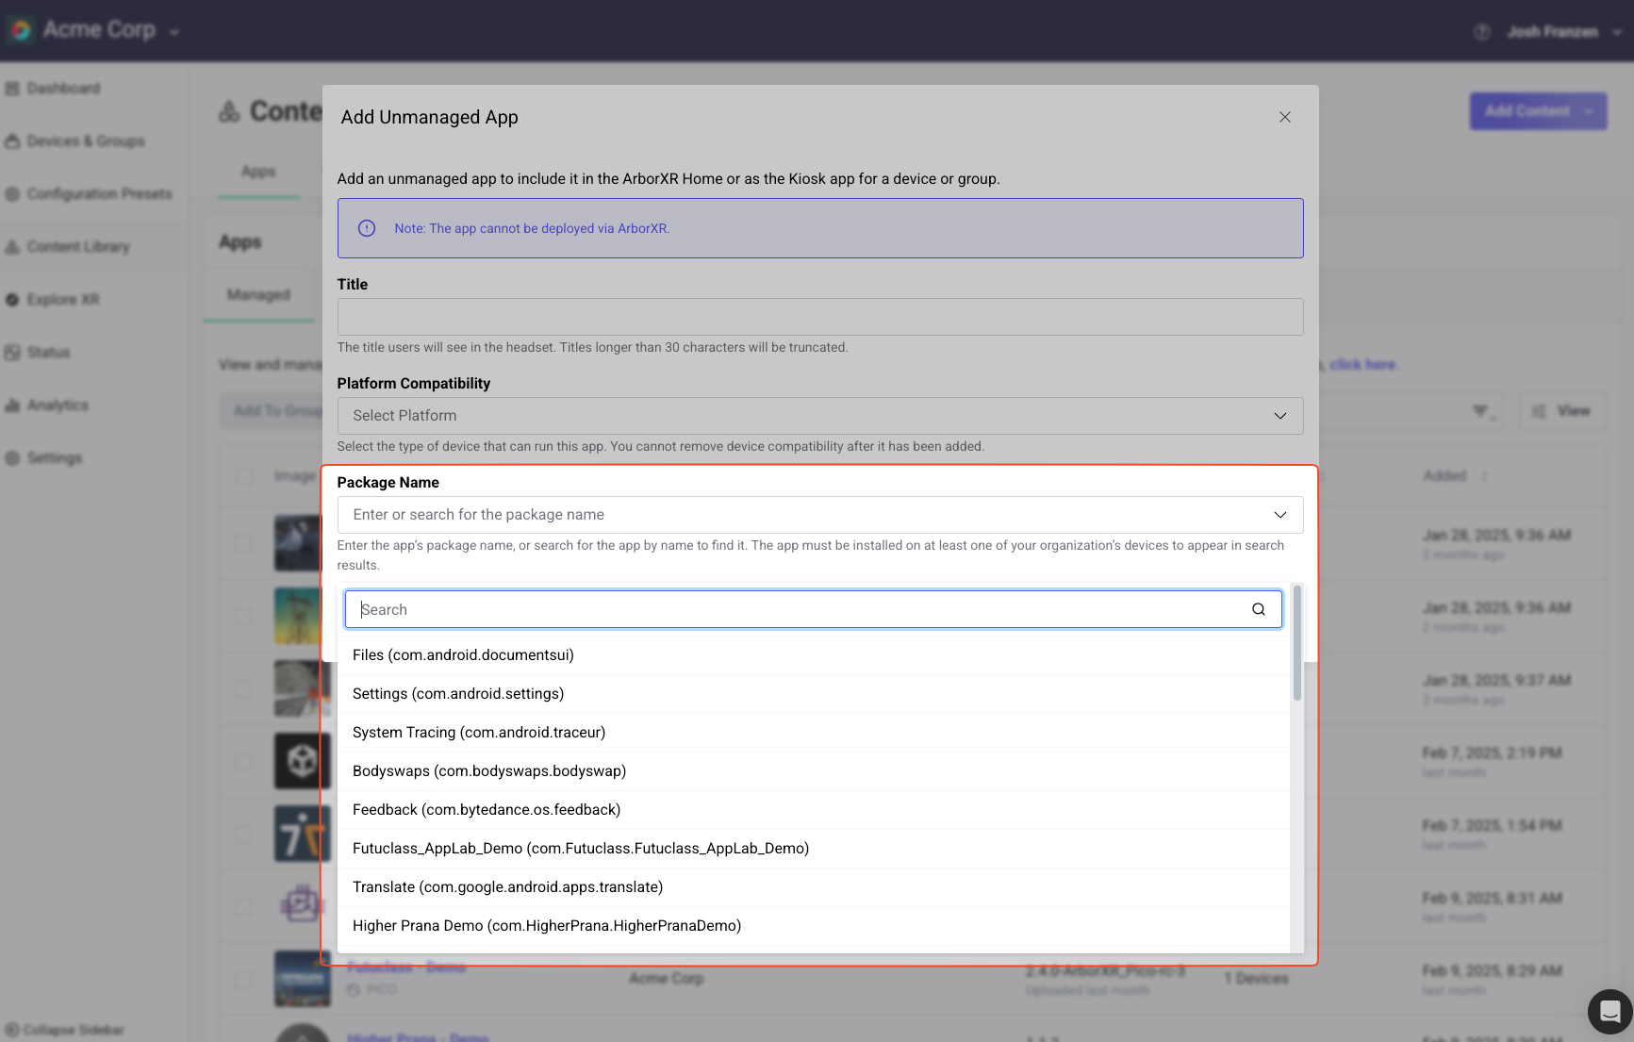The height and width of the screenshot is (1042, 1634).
Task: Open Dashboard in the sidebar
Action: point(63,89)
